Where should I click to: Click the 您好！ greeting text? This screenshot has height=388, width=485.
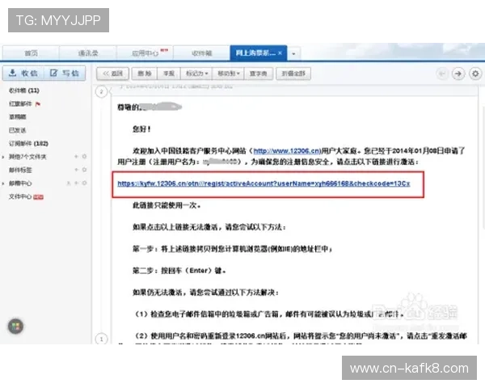pyautogui.click(x=141, y=129)
